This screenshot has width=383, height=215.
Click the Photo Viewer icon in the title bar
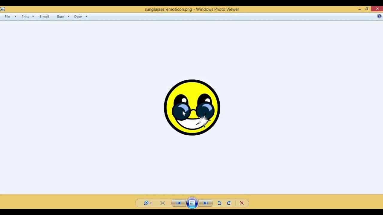click(x=3, y=9)
